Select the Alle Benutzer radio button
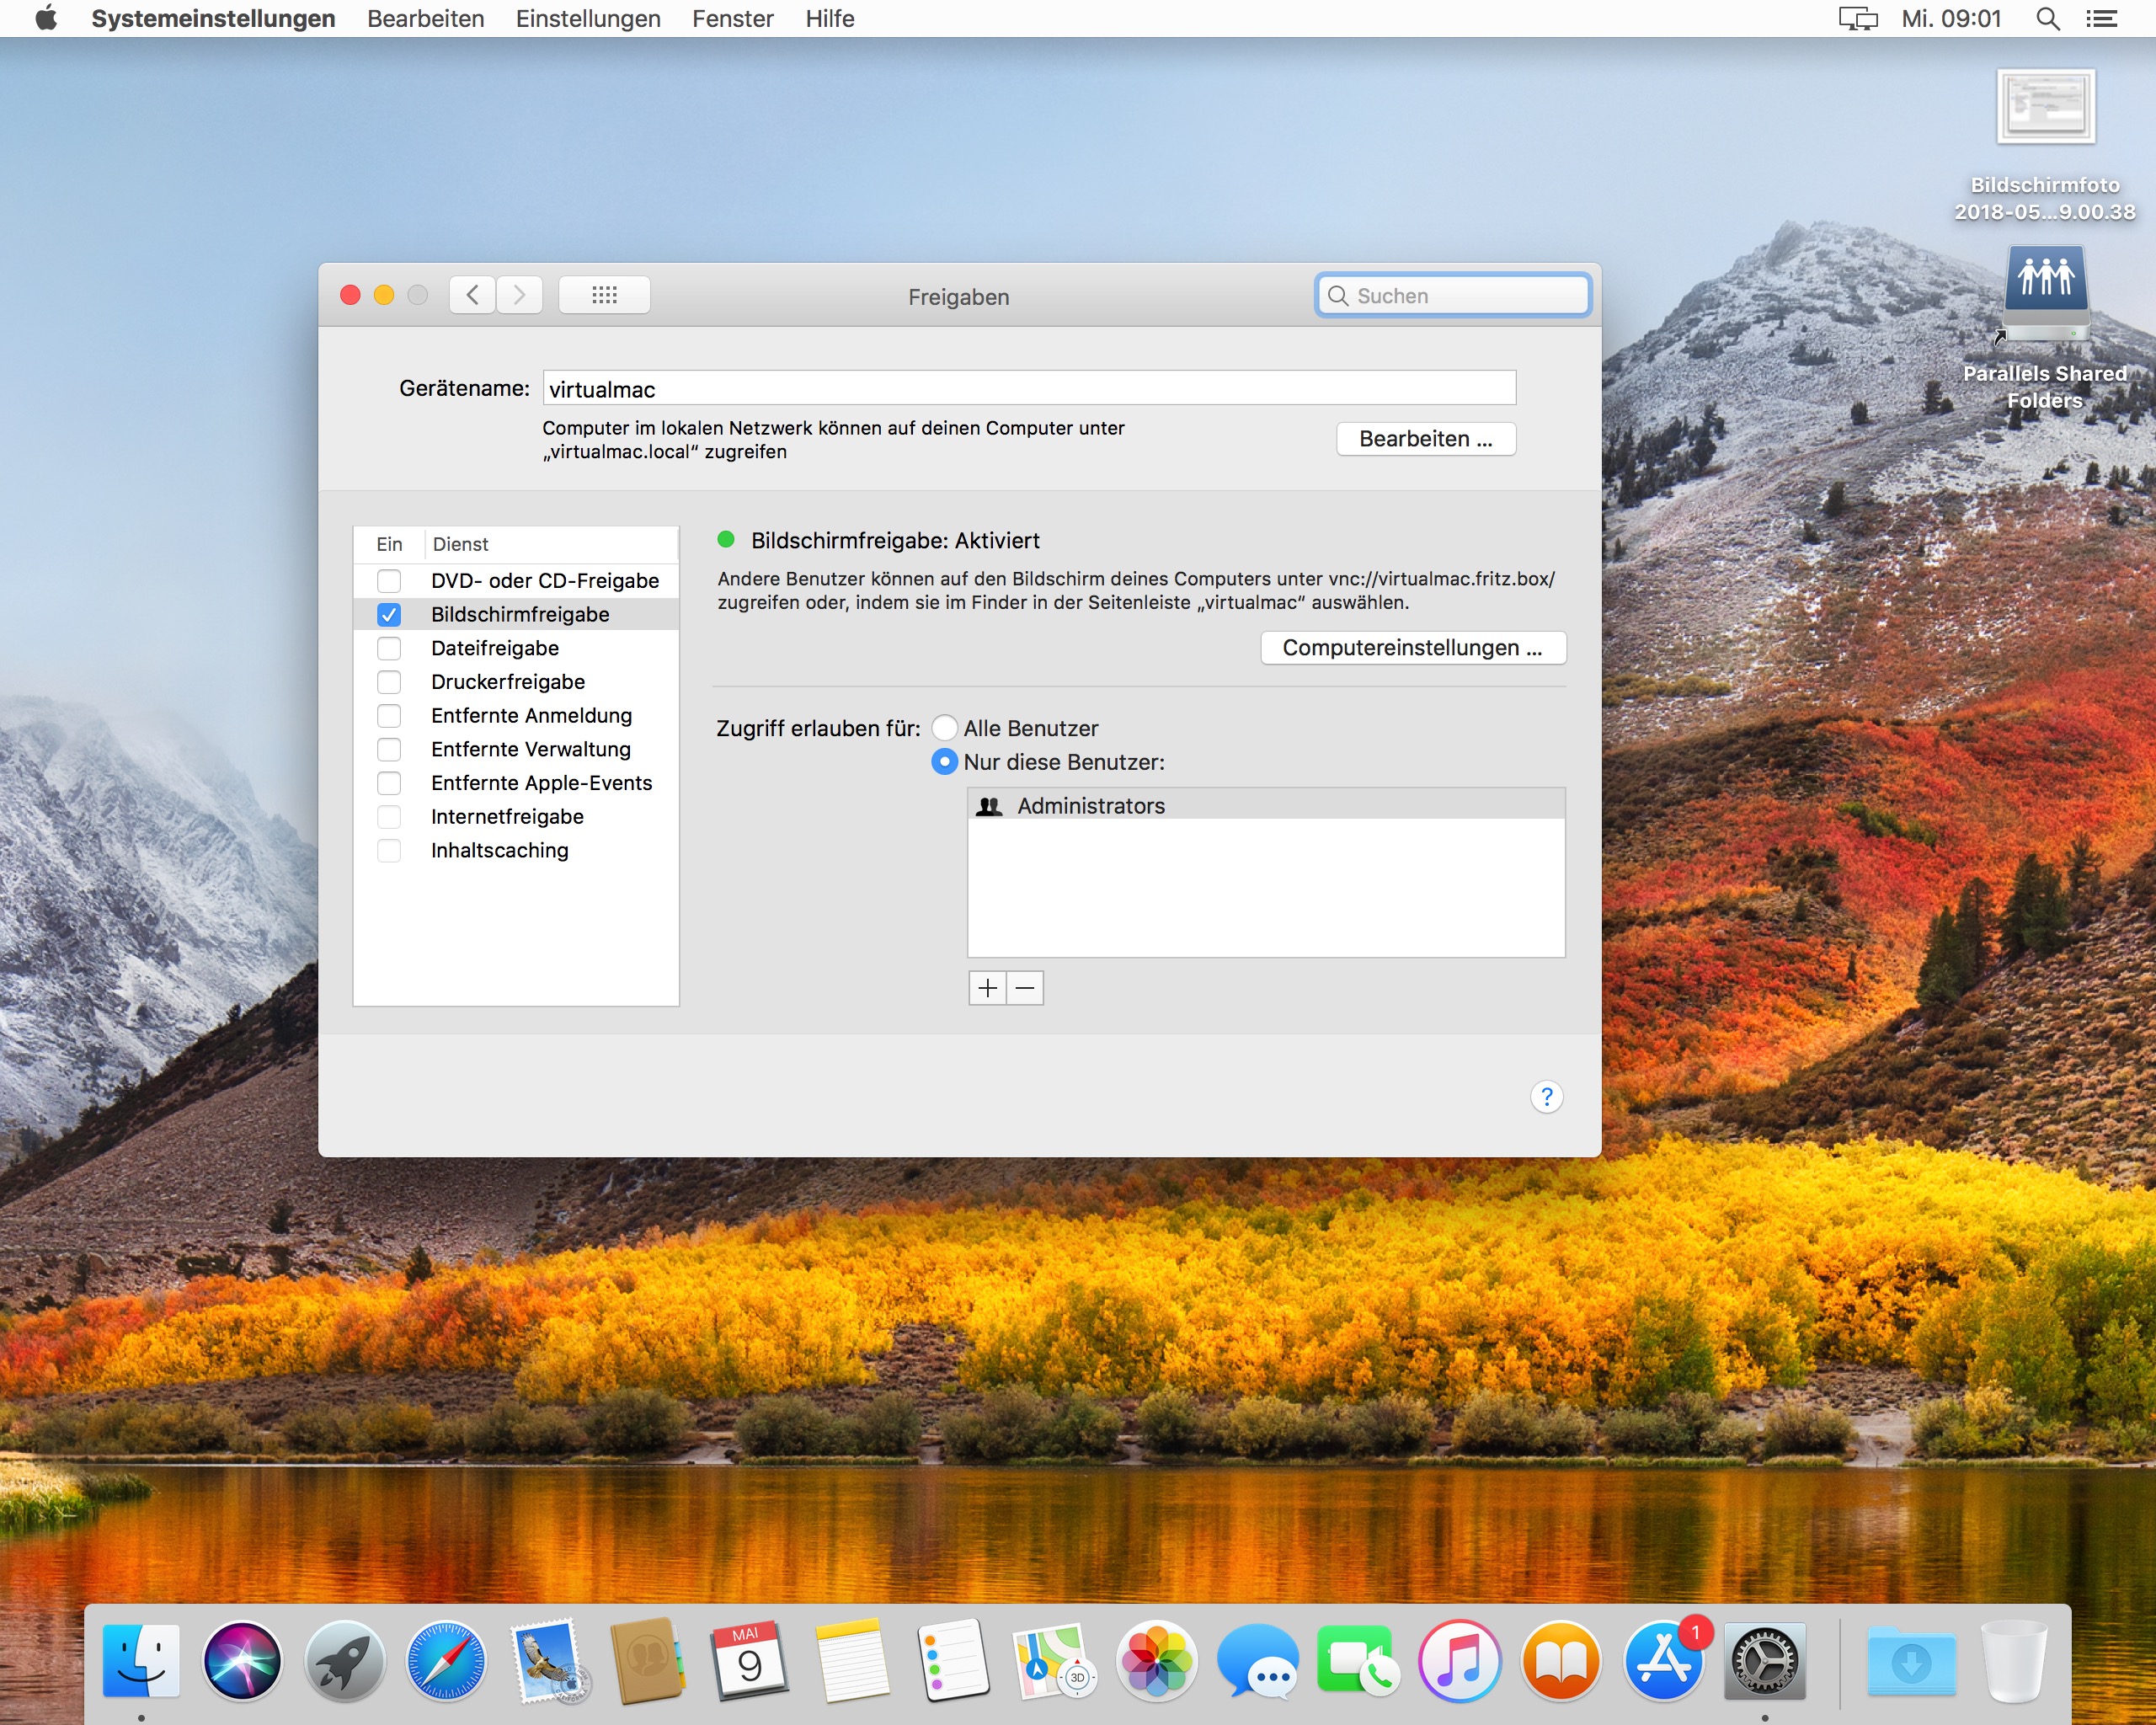This screenshot has height=1725, width=2156. click(x=944, y=728)
